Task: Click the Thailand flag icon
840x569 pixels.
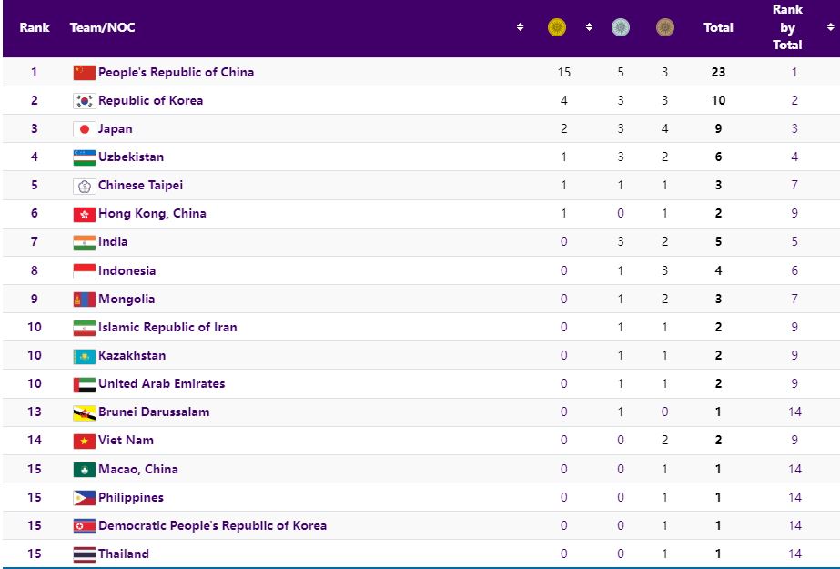Action: tap(84, 554)
